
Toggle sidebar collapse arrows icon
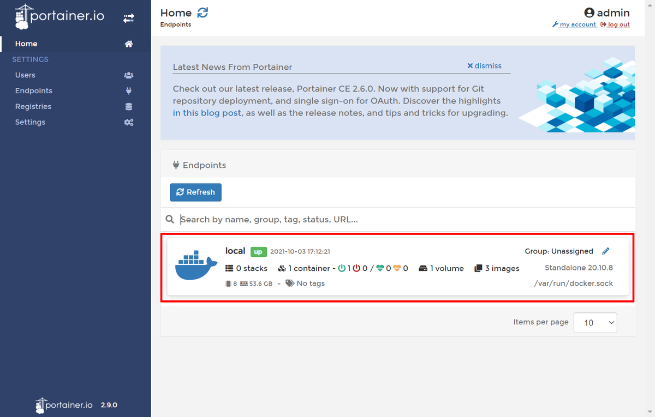128,18
